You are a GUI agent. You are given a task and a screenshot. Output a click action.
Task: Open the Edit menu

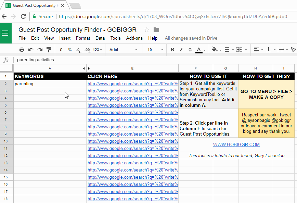pos(35,38)
